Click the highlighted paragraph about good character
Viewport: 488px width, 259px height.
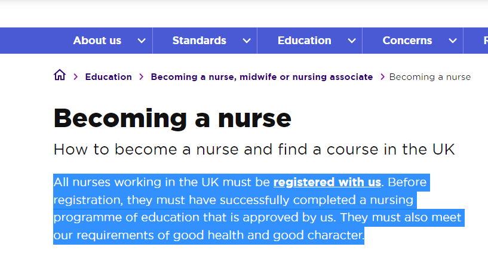[259, 209]
